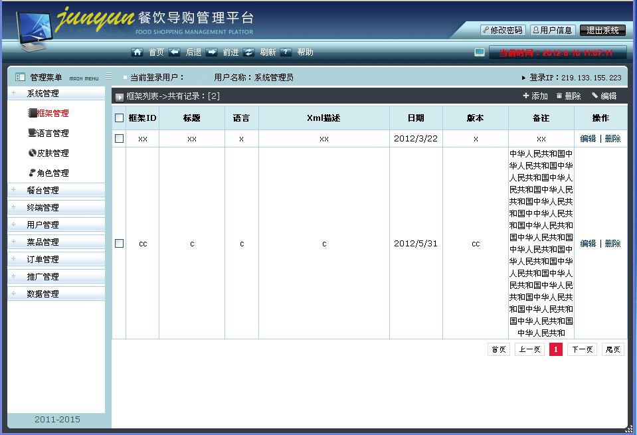
Task: Select page 1 in the pager
Action: pos(556,349)
